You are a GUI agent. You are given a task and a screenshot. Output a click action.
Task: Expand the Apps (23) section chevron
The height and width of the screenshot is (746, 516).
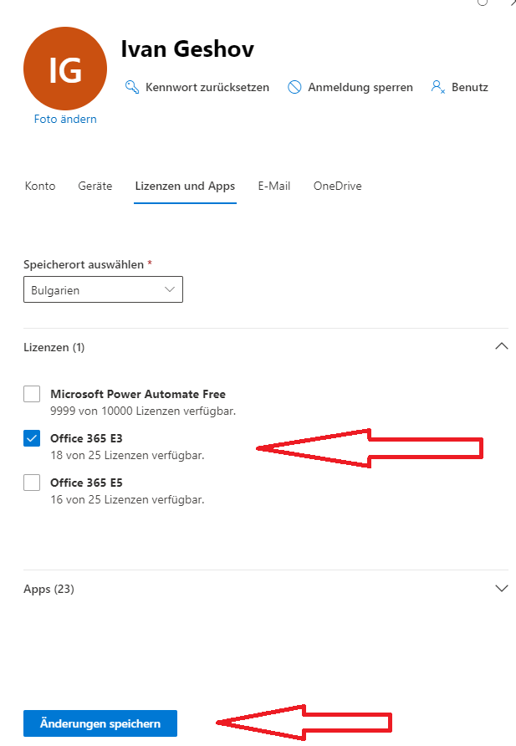(x=501, y=589)
